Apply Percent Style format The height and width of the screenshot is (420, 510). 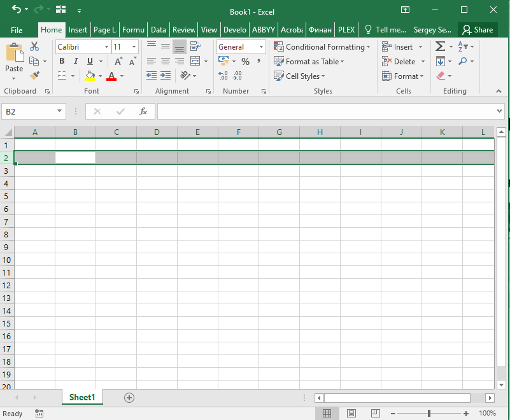coord(245,61)
